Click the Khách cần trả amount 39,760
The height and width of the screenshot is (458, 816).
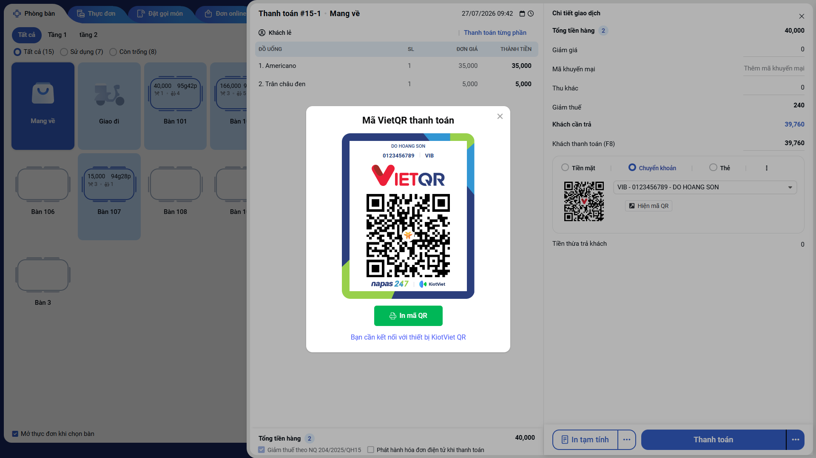[794, 124]
